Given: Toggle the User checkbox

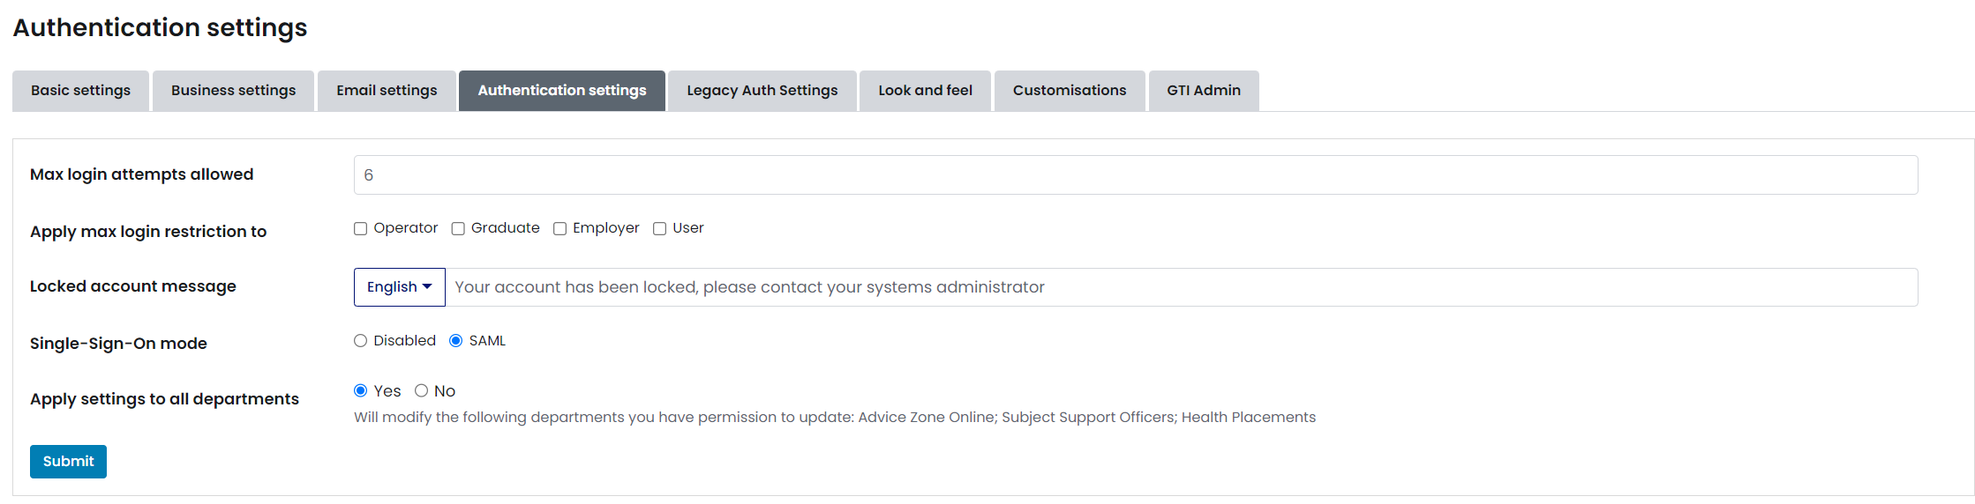Looking at the screenshot, I should [x=659, y=229].
